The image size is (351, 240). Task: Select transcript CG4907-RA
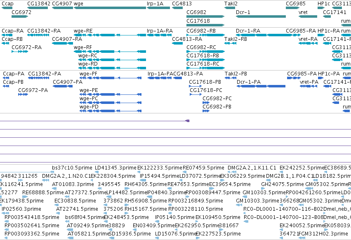62,43
